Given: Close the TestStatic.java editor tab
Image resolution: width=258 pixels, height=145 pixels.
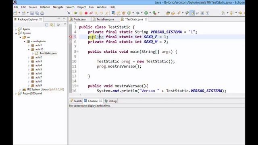Looking at the screenshot, I should click(146, 19).
